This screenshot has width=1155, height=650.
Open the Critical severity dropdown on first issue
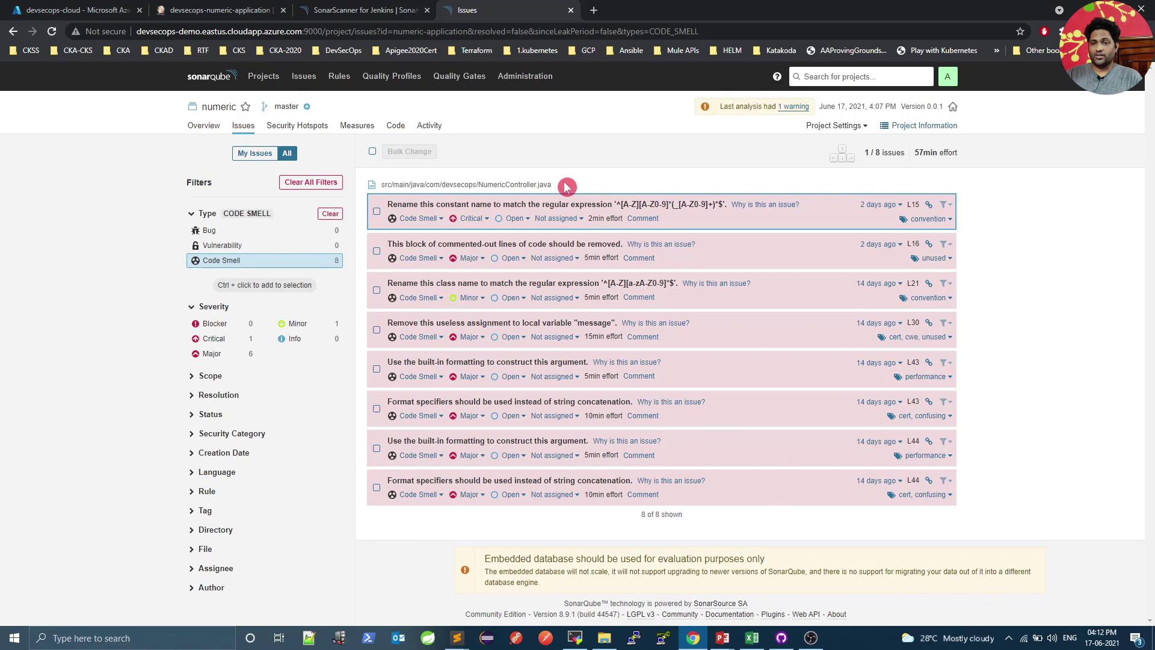470,218
